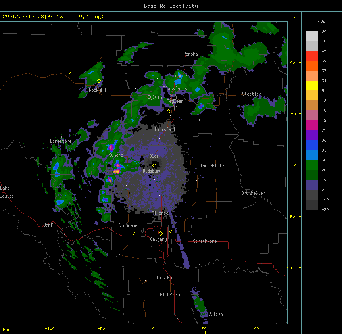Viewport: 342px width, 334px height.
Task: Click the Limestone map label
Action: click(x=61, y=141)
